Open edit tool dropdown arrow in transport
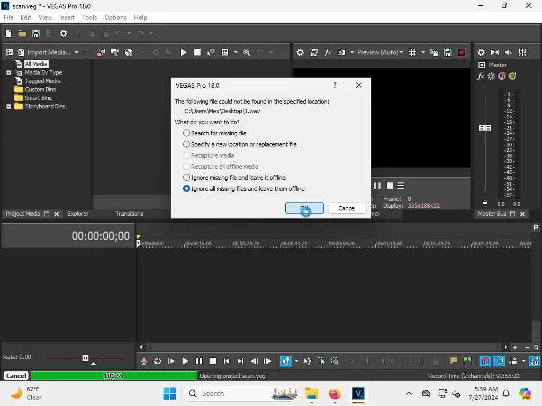 coord(296,361)
